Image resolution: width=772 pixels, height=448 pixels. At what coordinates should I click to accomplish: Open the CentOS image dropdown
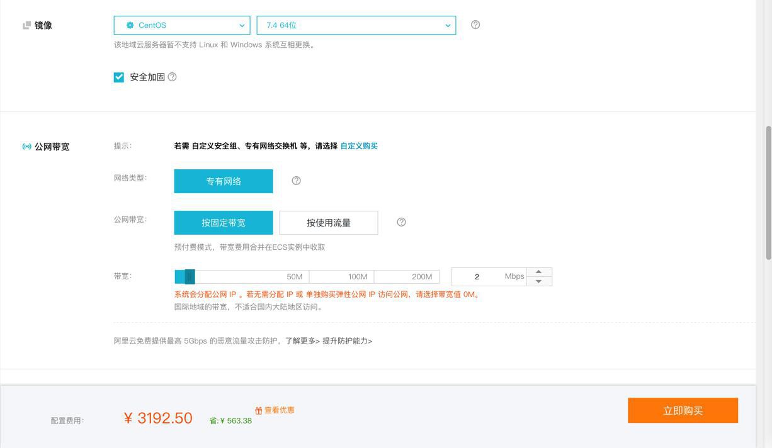(182, 25)
